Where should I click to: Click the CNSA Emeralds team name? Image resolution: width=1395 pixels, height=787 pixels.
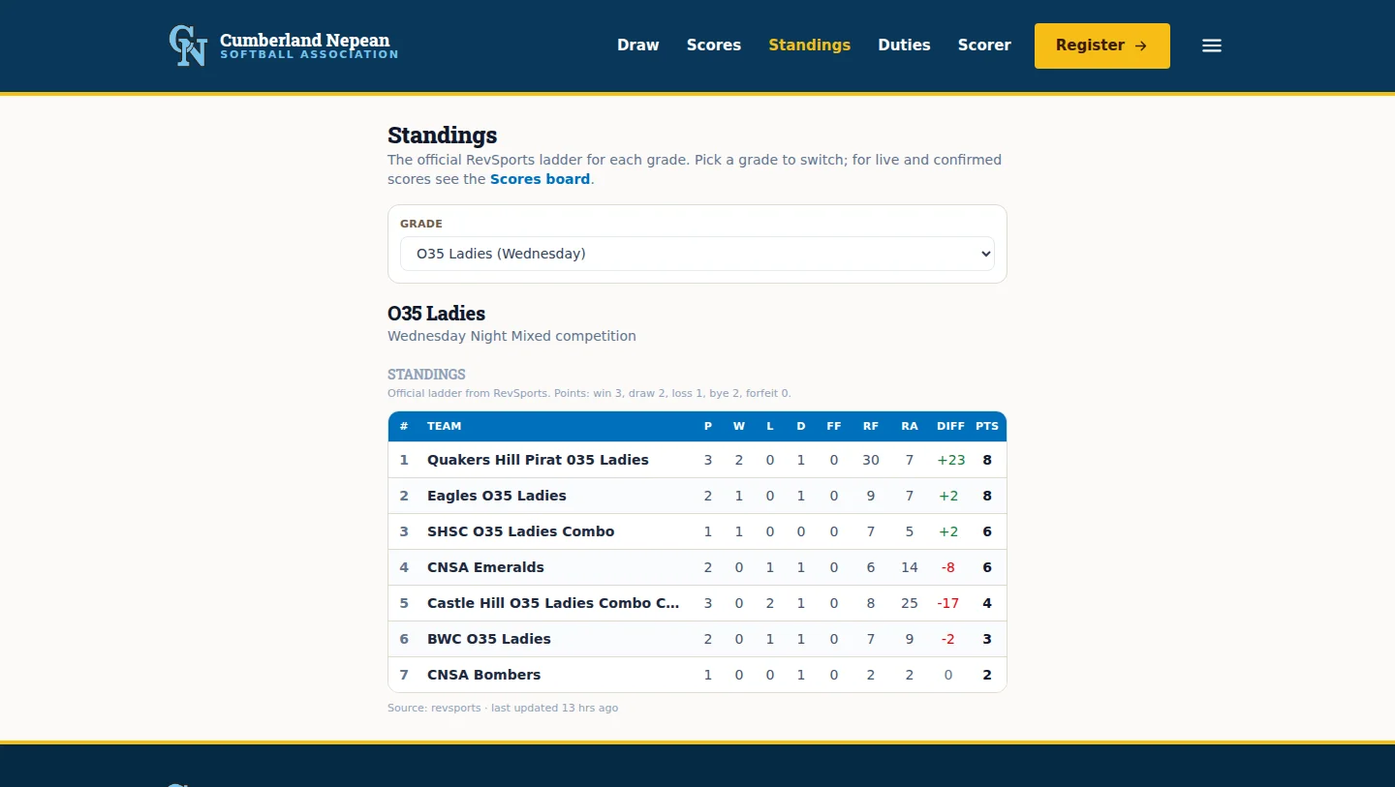pyautogui.click(x=485, y=567)
